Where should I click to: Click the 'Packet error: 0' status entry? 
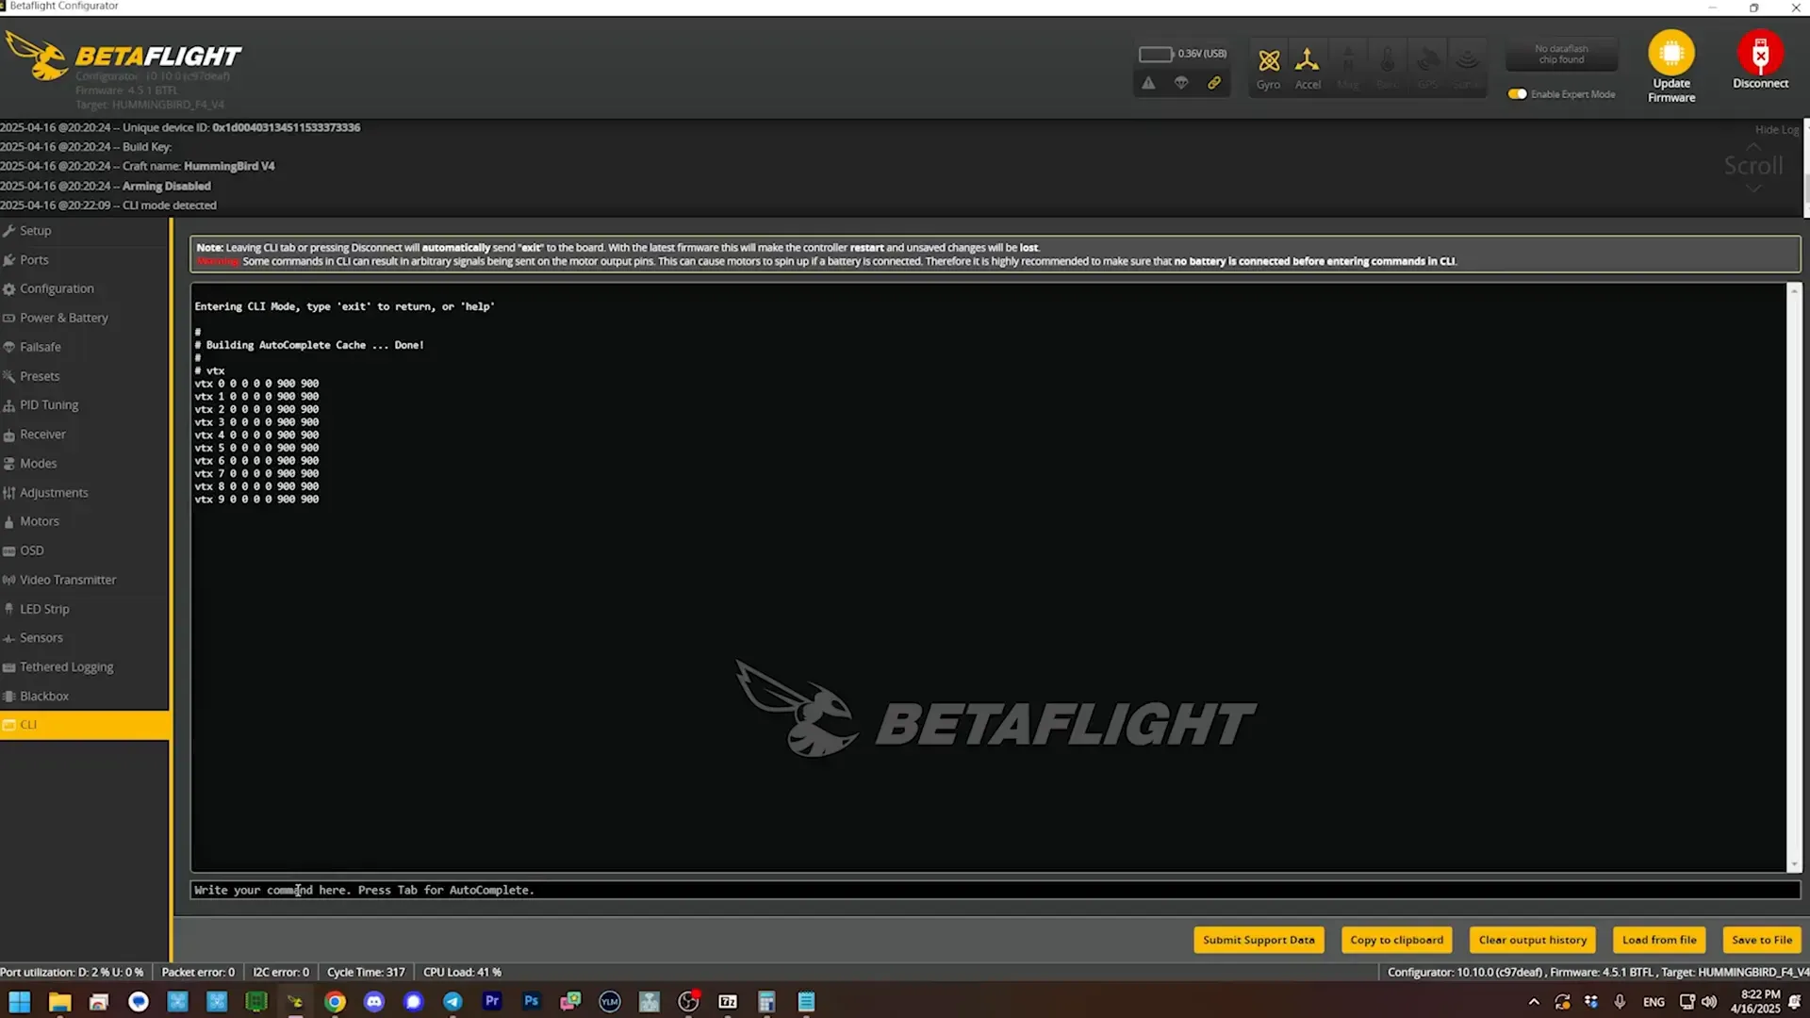click(x=198, y=972)
